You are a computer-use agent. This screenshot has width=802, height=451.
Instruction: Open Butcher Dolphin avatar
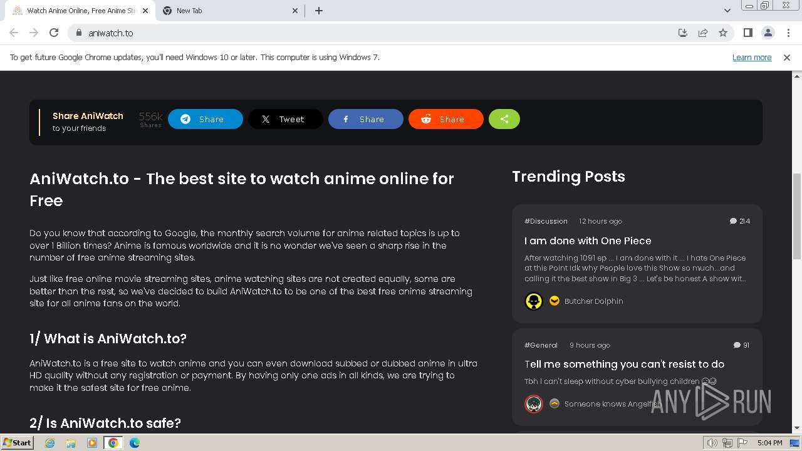(x=534, y=301)
